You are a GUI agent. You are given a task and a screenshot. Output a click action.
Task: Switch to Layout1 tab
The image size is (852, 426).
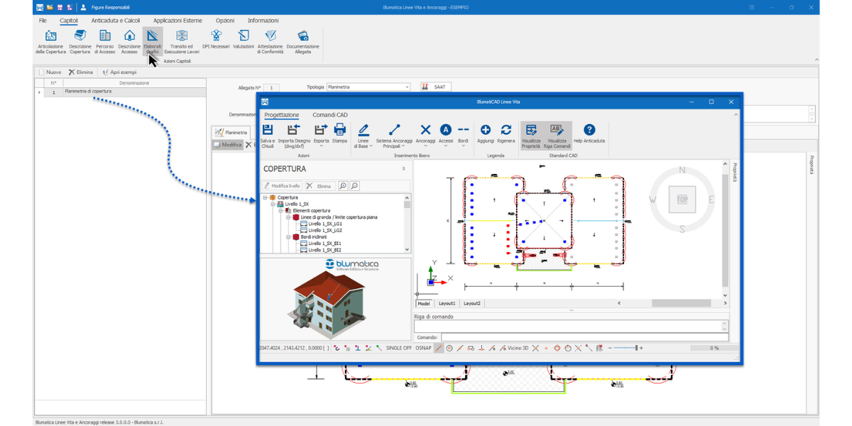(x=447, y=303)
